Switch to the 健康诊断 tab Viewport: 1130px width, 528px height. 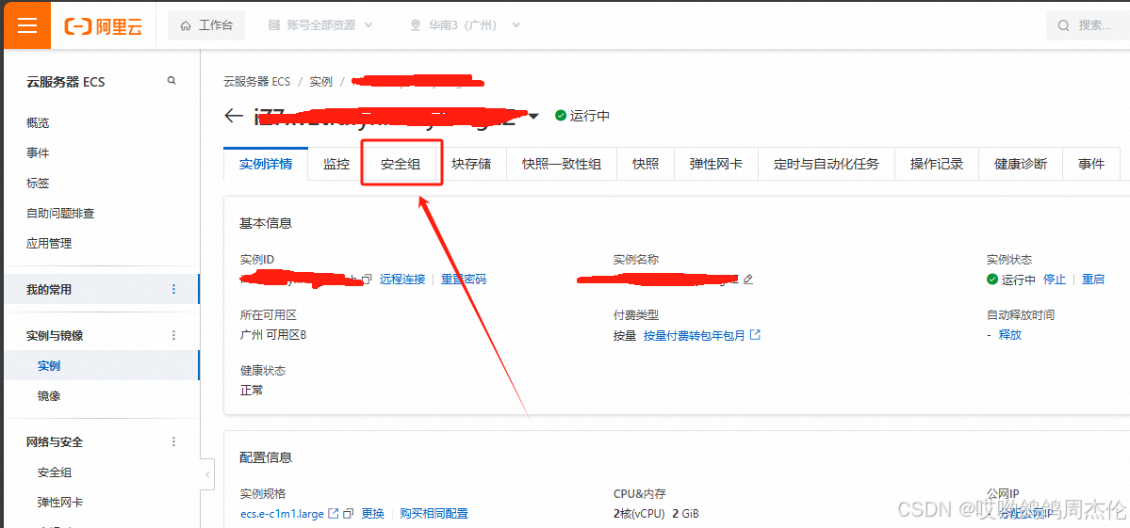(x=1022, y=163)
